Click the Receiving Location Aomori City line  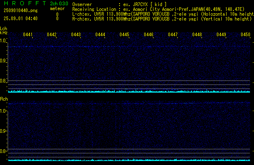click(158, 9)
